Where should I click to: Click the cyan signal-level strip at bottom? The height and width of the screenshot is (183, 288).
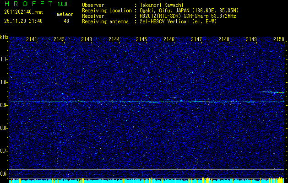147,181
